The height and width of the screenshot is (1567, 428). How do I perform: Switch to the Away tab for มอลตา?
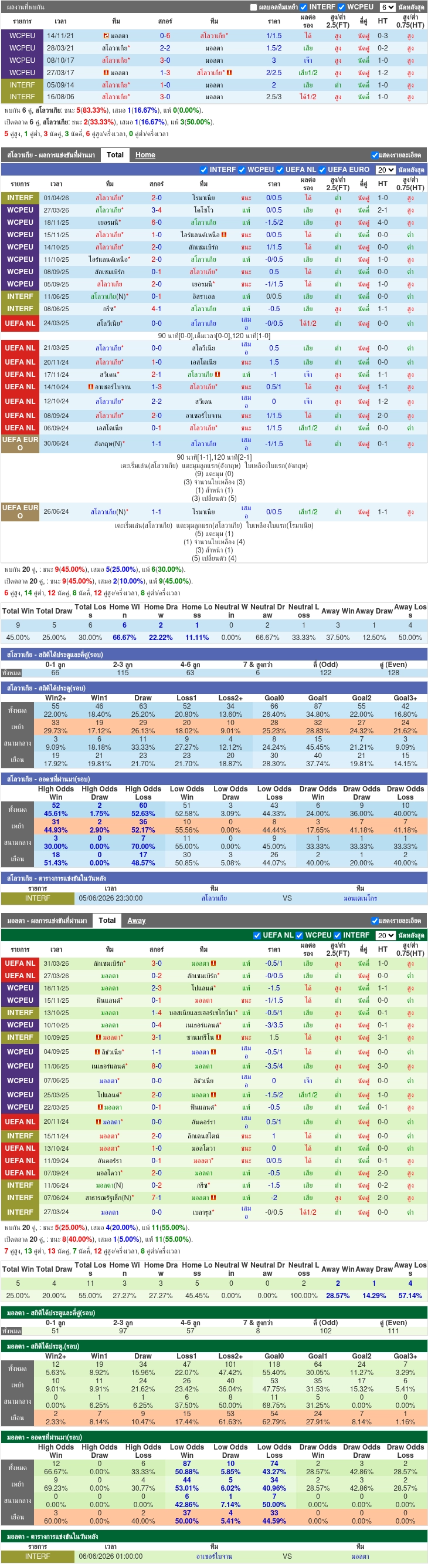pyautogui.click(x=137, y=921)
